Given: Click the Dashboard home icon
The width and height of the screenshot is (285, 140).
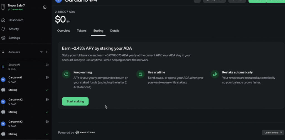Looking at the screenshot, I should coord(3,20).
